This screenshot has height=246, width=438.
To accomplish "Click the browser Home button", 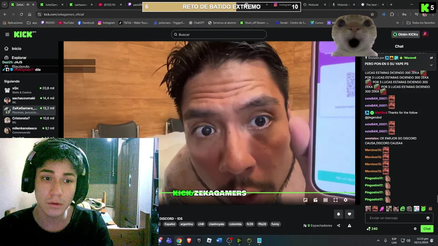I will (x=29, y=14).
